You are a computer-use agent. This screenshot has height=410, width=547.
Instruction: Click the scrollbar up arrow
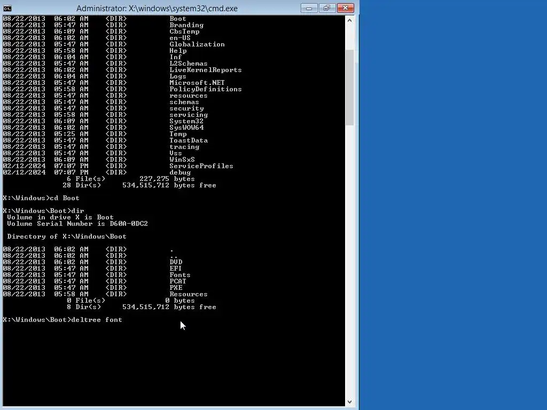coord(349,20)
